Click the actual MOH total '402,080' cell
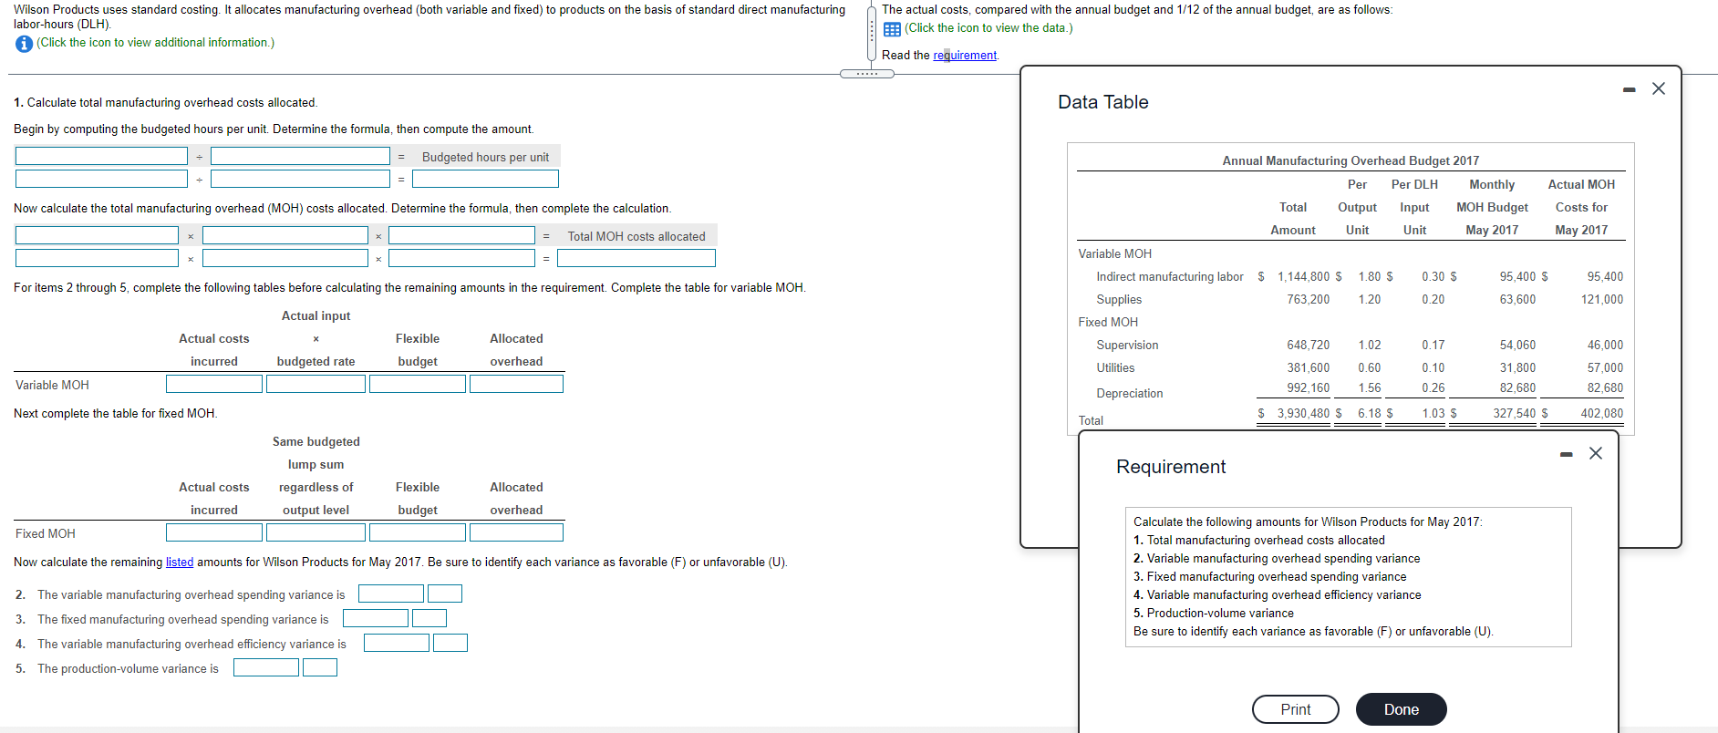Viewport: 1718px width, 733px height. coord(1601,414)
